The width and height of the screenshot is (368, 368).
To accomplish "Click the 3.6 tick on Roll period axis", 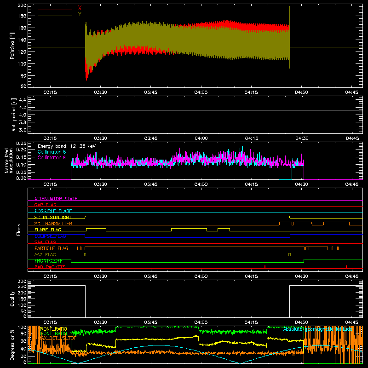I will [x=23, y=130].
